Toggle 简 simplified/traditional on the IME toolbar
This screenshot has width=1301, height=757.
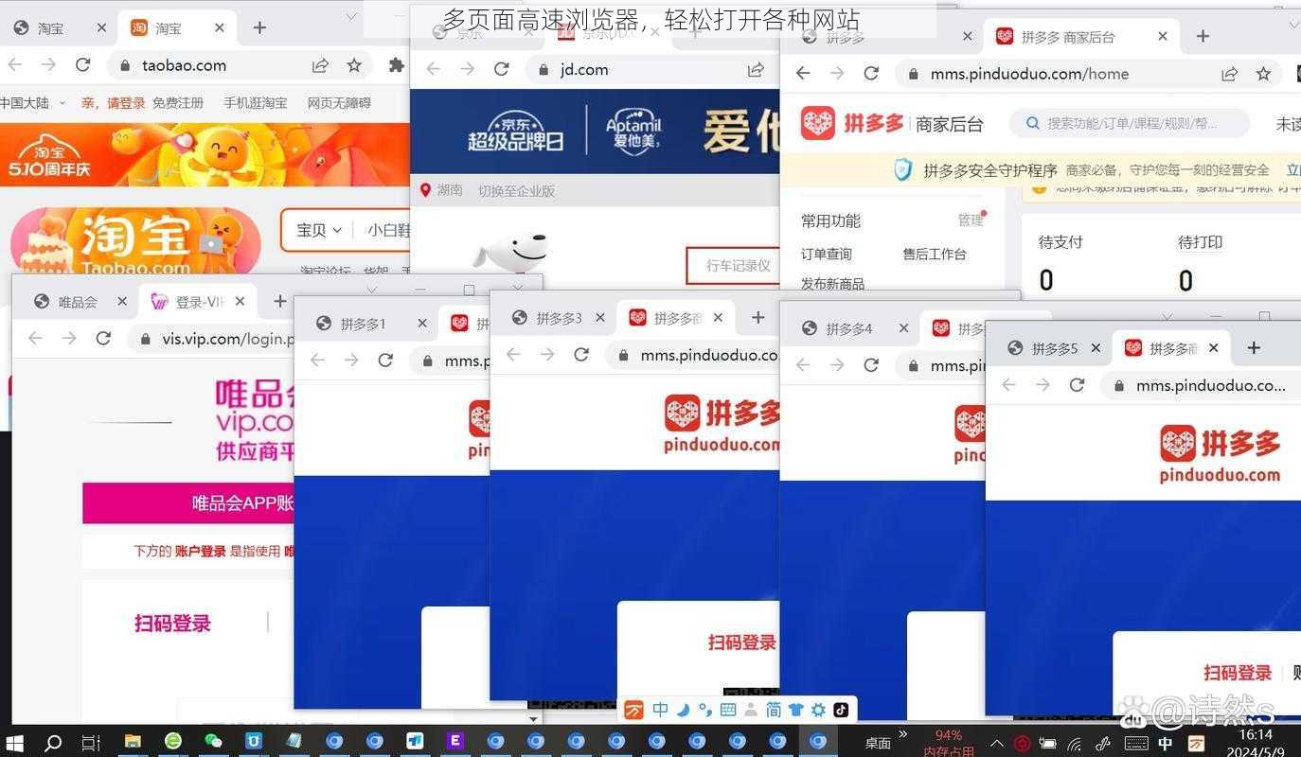click(773, 710)
